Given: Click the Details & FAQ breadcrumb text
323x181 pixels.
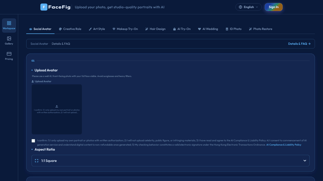Looking at the screenshot, I should click(61, 44).
